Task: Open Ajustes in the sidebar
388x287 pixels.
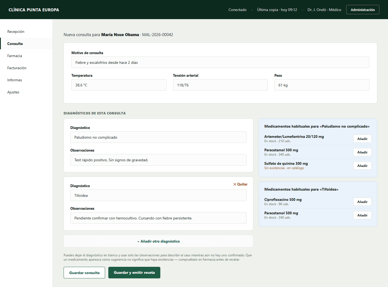Action: click(x=26, y=92)
